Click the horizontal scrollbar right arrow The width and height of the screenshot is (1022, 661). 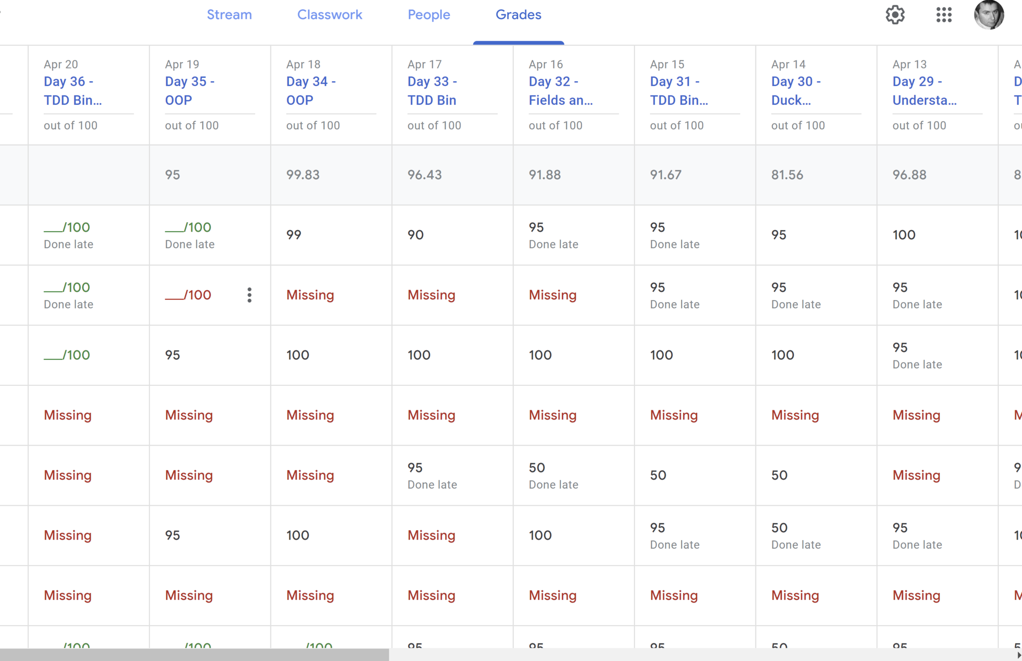tap(1019, 655)
